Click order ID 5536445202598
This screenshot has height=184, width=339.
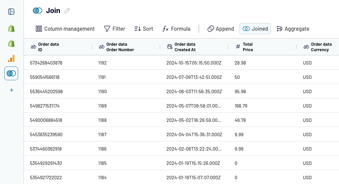(x=46, y=91)
